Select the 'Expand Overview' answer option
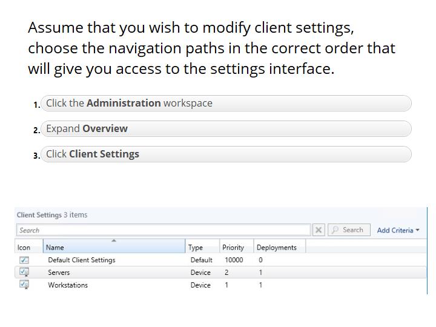The image size is (436, 327). 226,128
